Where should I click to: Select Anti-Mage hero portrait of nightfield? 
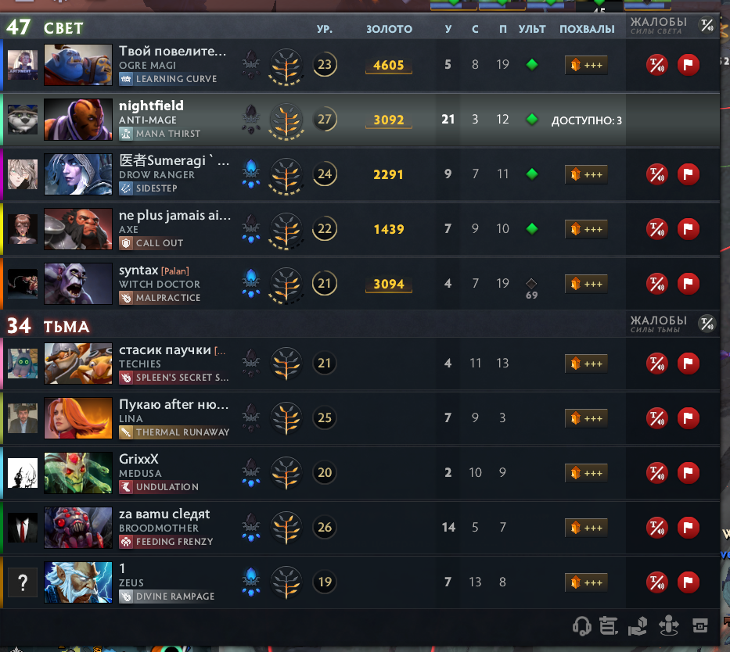[78, 120]
